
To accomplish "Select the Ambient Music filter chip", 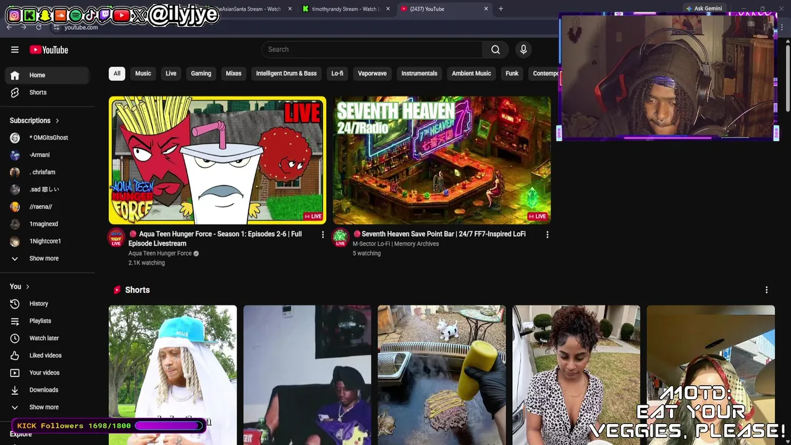I will coord(472,74).
